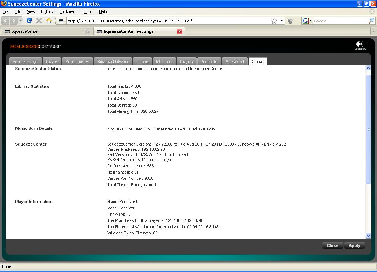The width and height of the screenshot is (377, 272).
Task: Close the SqueezeCenter Settings browser tab
Action: coord(180,31)
